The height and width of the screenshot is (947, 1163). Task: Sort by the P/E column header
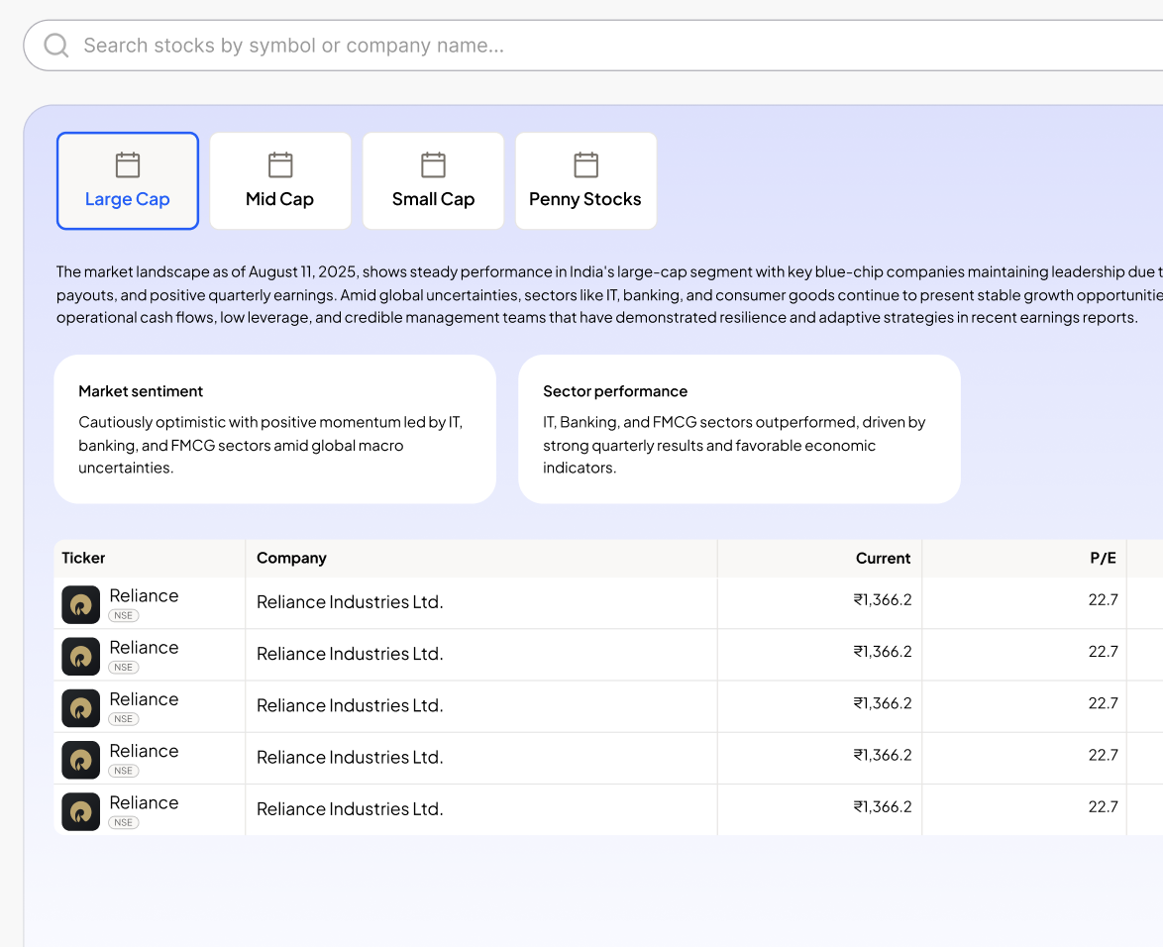click(1103, 558)
